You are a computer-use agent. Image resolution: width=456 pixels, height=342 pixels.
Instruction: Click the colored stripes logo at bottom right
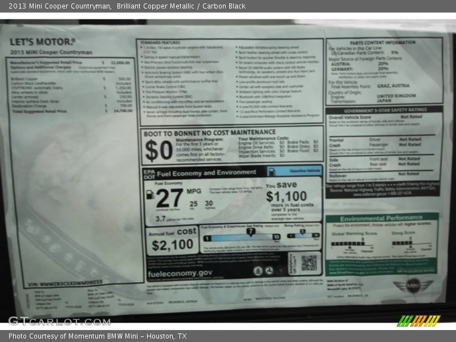click(419, 320)
